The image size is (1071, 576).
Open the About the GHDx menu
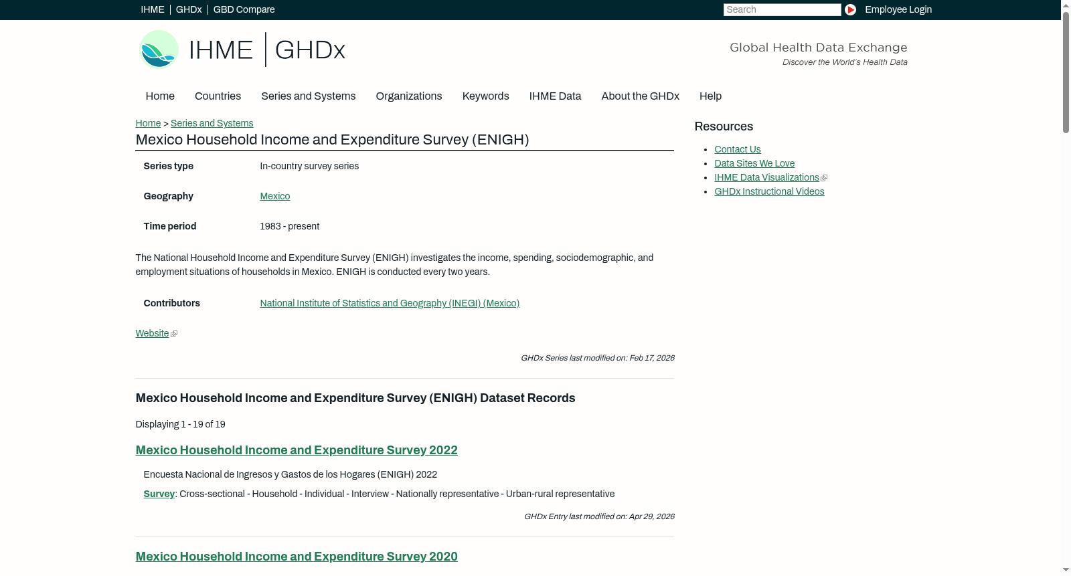[x=640, y=96]
